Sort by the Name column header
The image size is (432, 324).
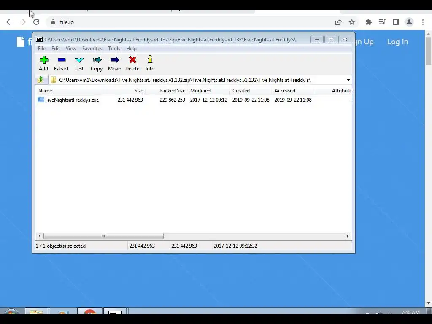pyautogui.click(x=70, y=91)
